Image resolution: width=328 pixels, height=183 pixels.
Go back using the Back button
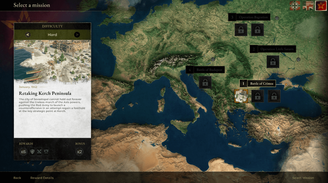17,178
